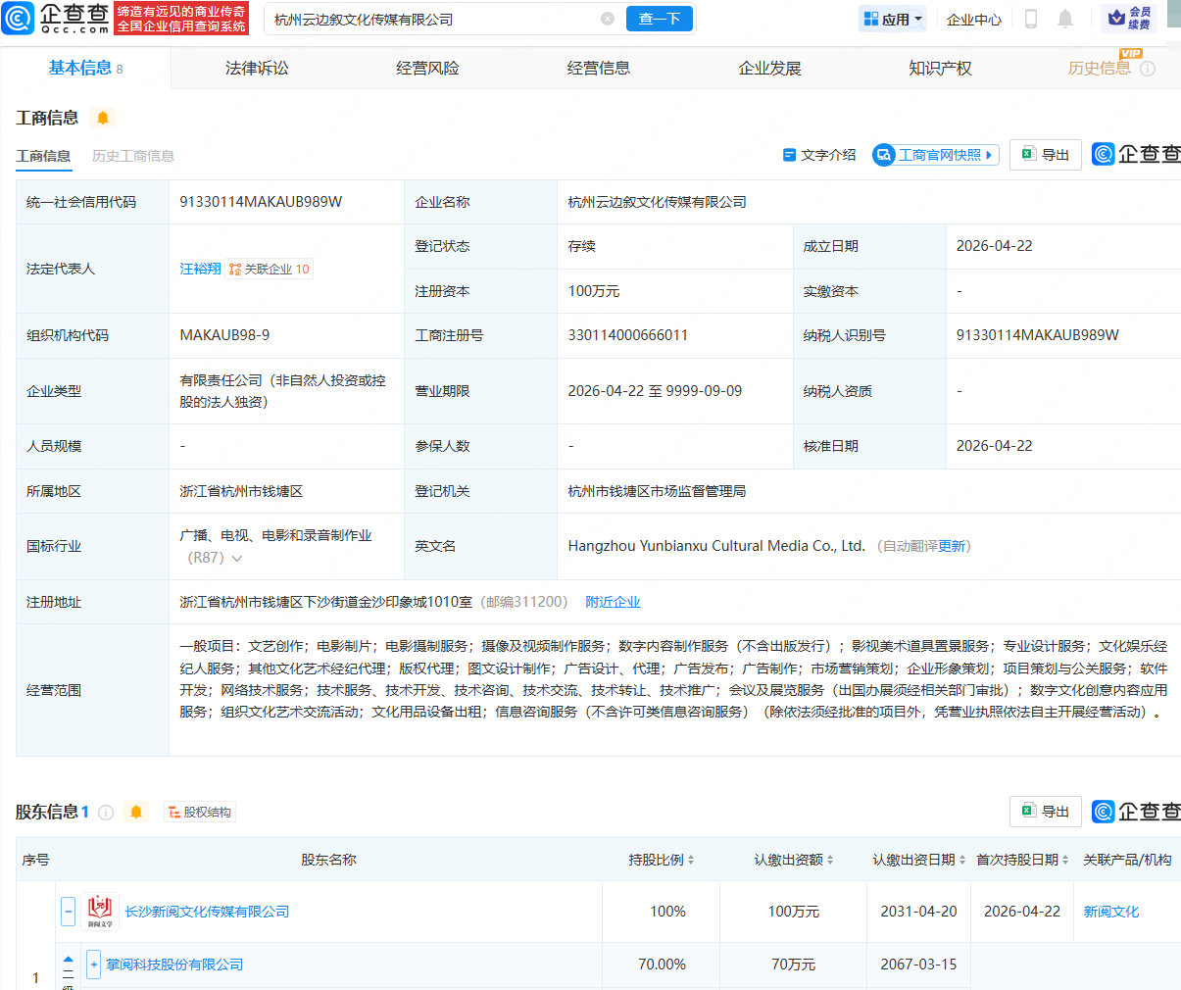Screen dimensions: 1181x990
Task: Open shareholder 长沙新阅文化传媒有限公司 link
Action: (x=207, y=912)
